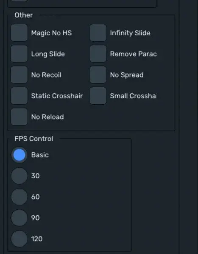This screenshot has height=254, width=198.
Task: Select the Basic FPS radio button
Action: 19,155
